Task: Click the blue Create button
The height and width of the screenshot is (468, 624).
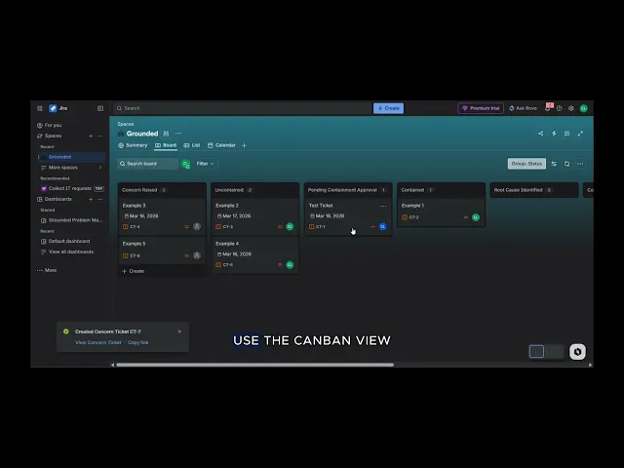Action: pyautogui.click(x=388, y=108)
